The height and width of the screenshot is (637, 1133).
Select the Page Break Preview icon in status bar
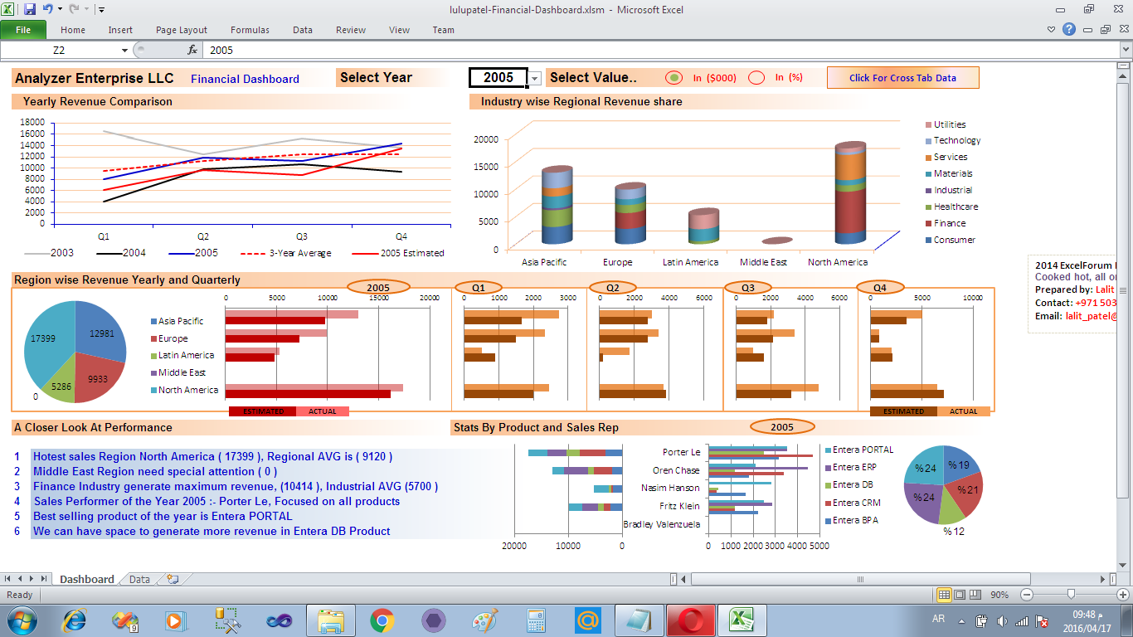[975, 594]
